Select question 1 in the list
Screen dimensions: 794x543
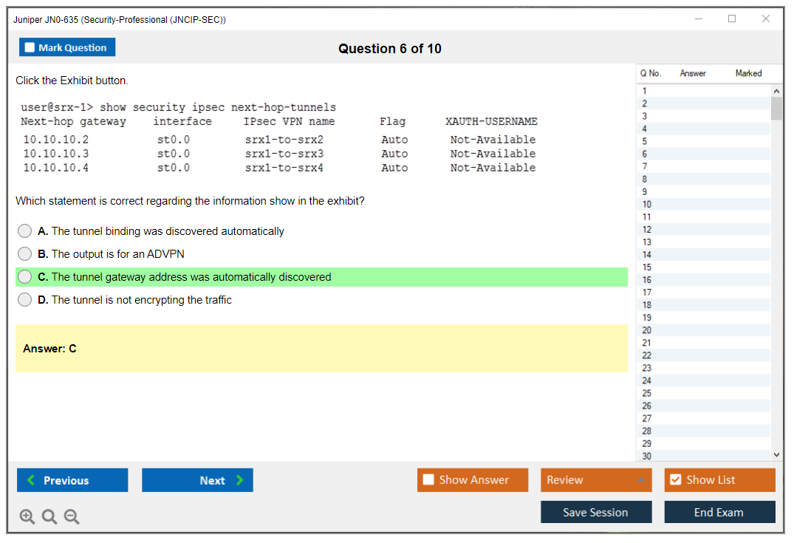(645, 92)
